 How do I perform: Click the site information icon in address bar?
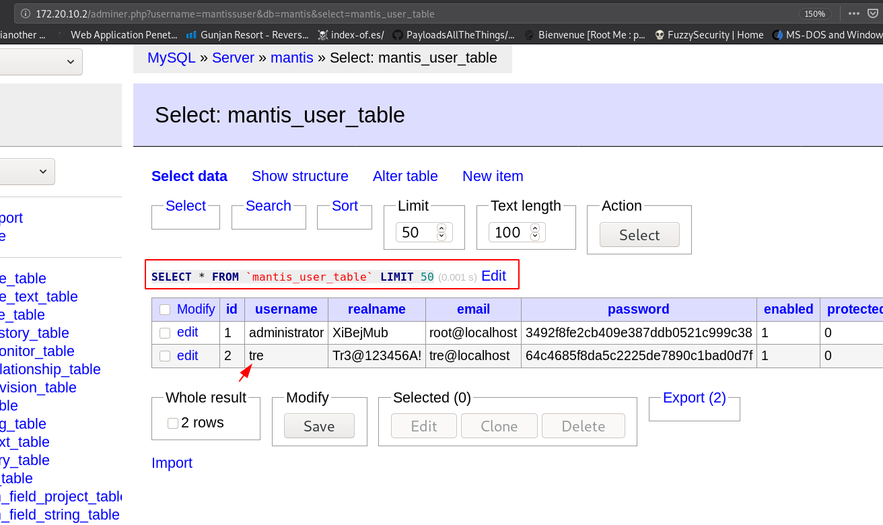coord(25,13)
